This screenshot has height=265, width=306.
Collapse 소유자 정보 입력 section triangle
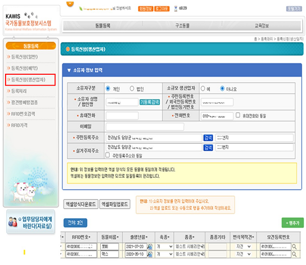[69, 70]
